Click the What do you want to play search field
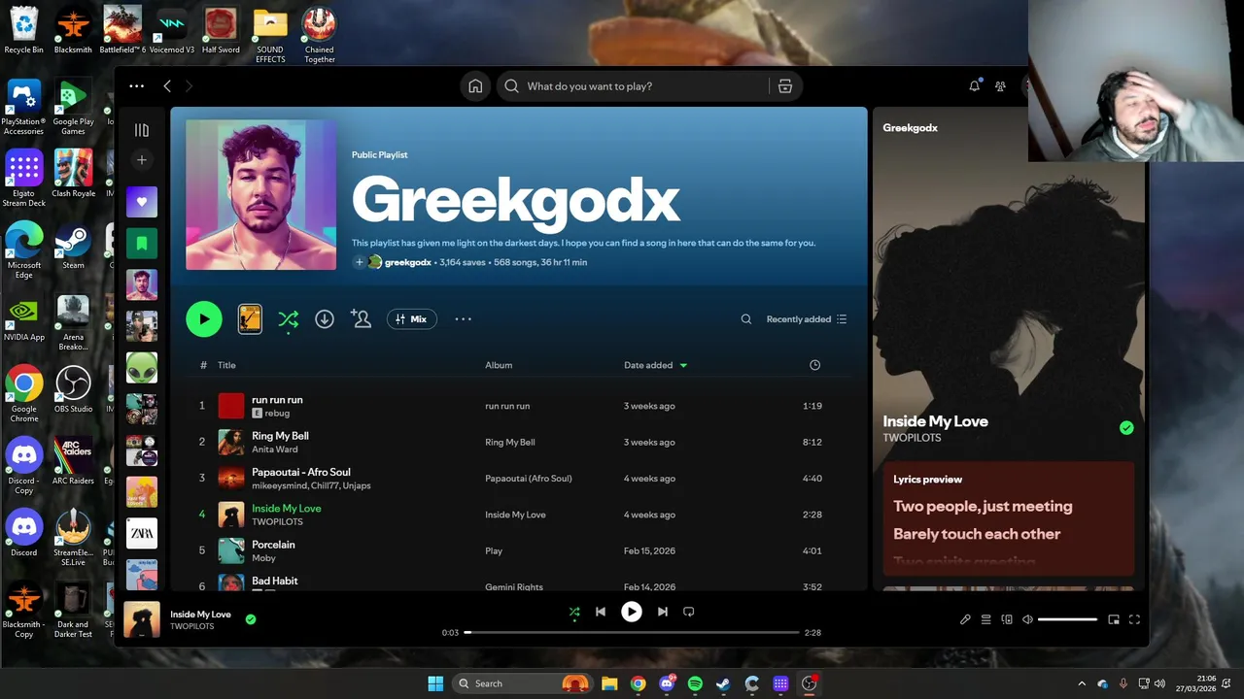Viewport: 1244px width, 699px height. pos(633,86)
